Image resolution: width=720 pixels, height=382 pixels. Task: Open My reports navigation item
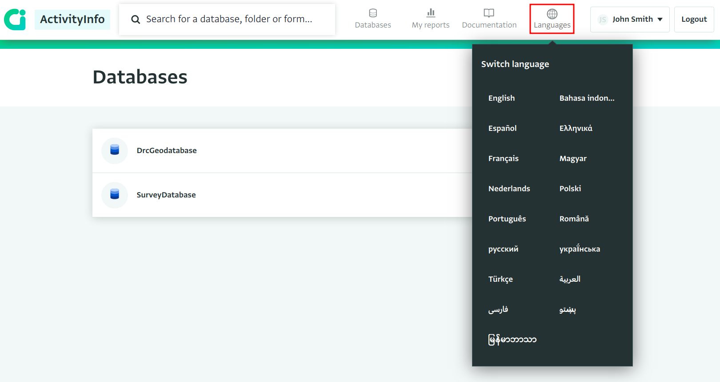431,19
